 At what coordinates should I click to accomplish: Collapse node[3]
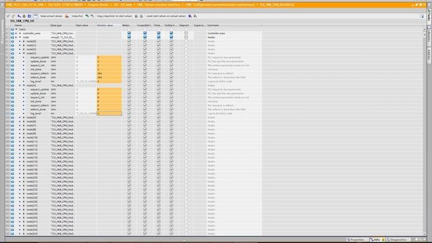[x=24, y=53]
